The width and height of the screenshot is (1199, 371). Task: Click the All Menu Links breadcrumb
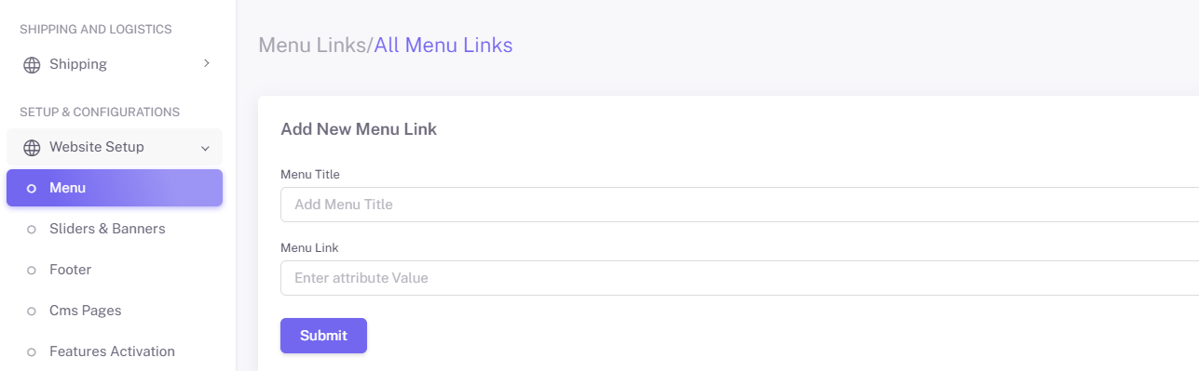[443, 45]
